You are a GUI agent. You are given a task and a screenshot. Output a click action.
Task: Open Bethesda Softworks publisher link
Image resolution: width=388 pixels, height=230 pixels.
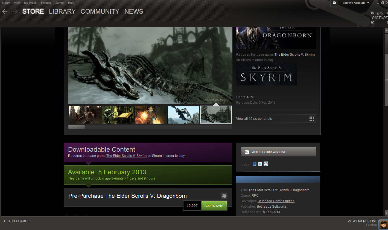[x=272, y=207]
